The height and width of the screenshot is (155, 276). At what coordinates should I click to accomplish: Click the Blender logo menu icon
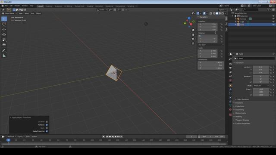tap(3, 6)
